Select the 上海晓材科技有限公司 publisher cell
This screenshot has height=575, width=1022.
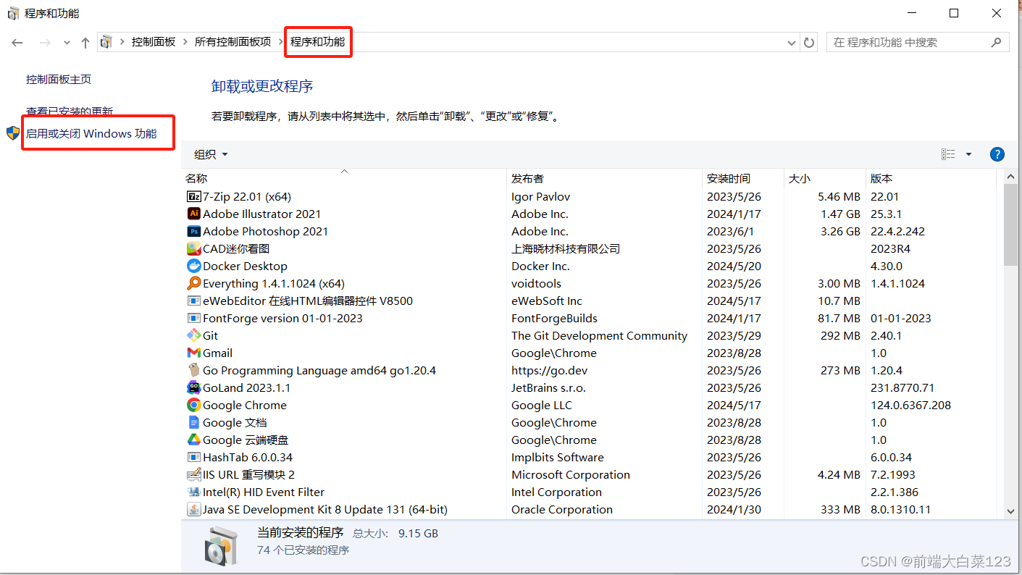(x=566, y=248)
